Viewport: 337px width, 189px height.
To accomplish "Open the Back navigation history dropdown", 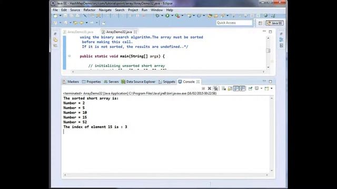I will point(86,23).
